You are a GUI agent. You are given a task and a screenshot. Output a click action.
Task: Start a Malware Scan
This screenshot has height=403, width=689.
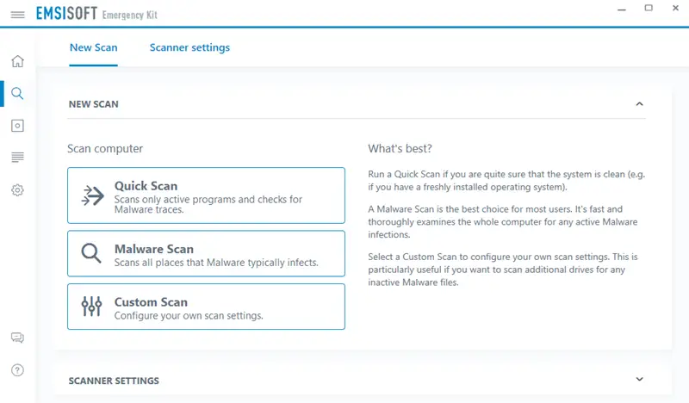206,253
